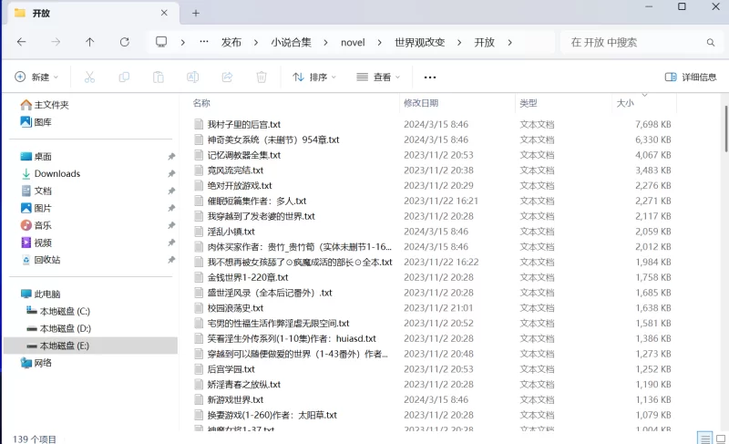This screenshot has height=444, width=729.
Task: Navigate to 发布 in the breadcrumb
Action: 231,43
